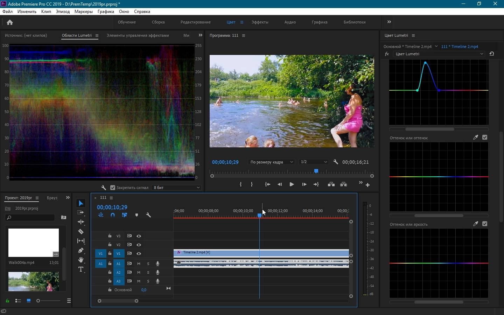Open the zoom level fit dropdown

coord(272,162)
